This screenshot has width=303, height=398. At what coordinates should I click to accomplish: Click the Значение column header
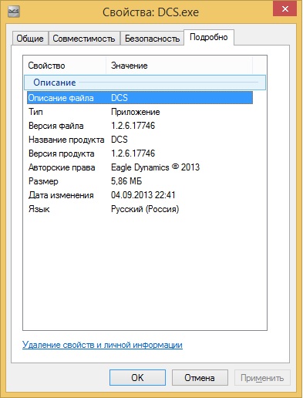click(179, 66)
